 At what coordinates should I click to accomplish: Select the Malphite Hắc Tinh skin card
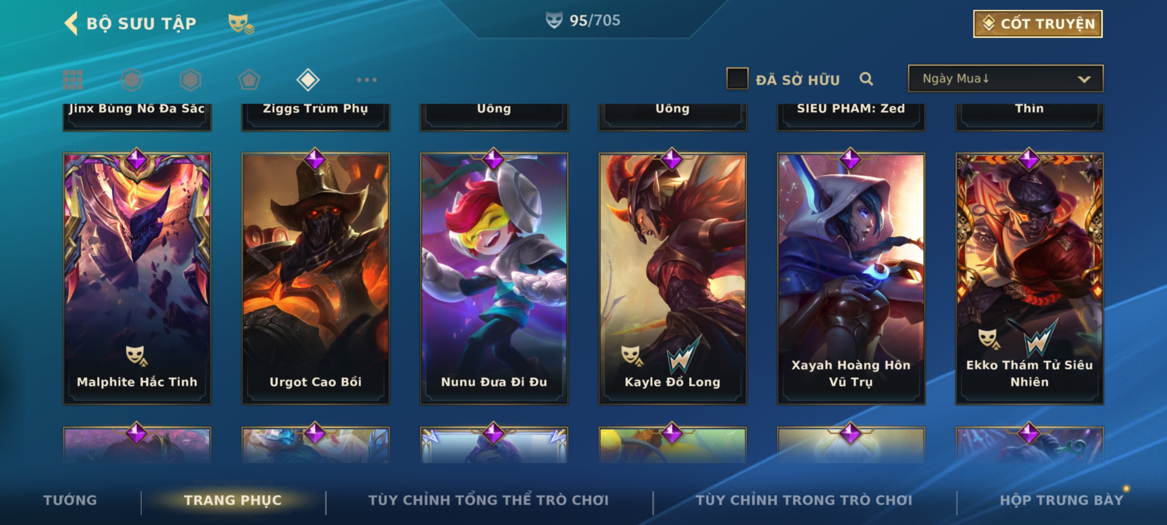(x=137, y=279)
